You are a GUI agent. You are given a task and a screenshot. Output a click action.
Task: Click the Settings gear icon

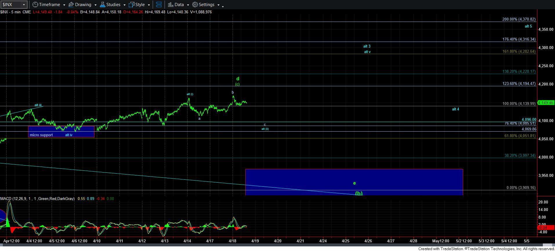(x=195, y=5)
